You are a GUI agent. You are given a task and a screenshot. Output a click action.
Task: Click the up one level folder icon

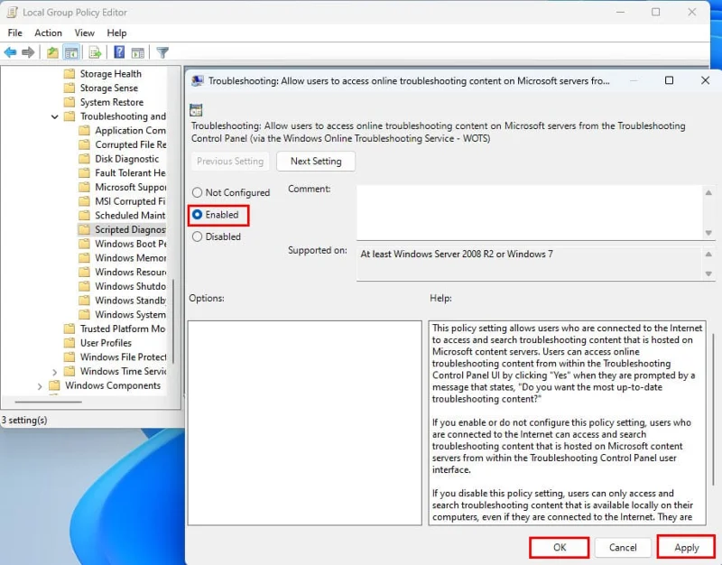point(51,52)
